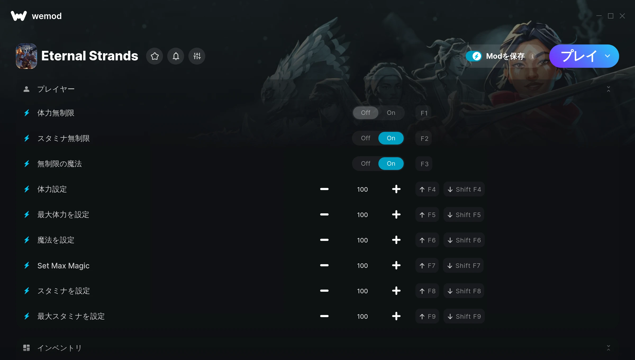Turn off スタミナ無制限 toggle

[x=365, y=138]
